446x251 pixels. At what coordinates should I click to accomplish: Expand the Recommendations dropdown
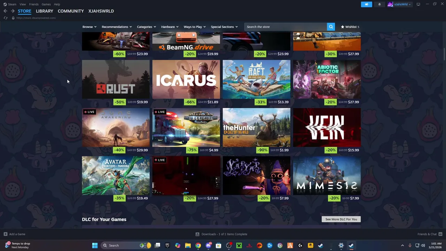click(117, 26)
